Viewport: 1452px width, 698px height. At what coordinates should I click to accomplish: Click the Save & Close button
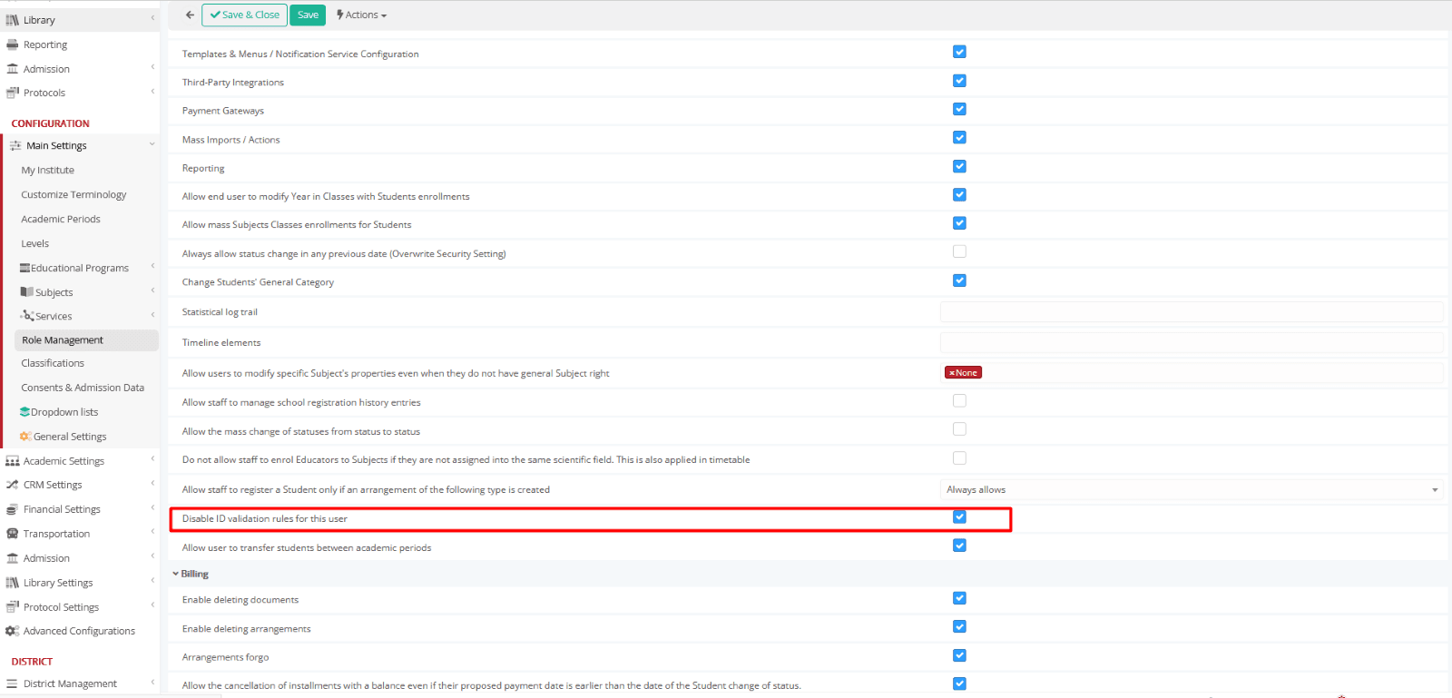point(244,15)
